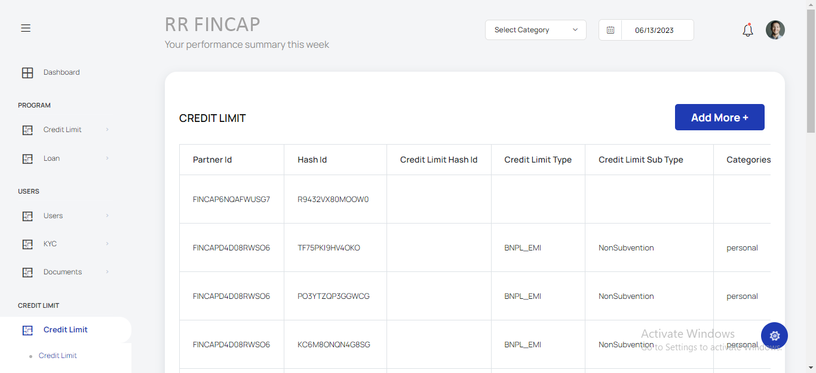Screen dimensions: 816x373
Task: Expand the Documents submenu arrow
Action: (108, 272)
